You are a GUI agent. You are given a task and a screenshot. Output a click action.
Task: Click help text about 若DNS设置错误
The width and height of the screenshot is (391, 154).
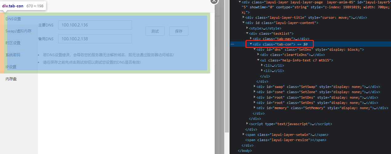pyautogui.click(x=108, y=55)
